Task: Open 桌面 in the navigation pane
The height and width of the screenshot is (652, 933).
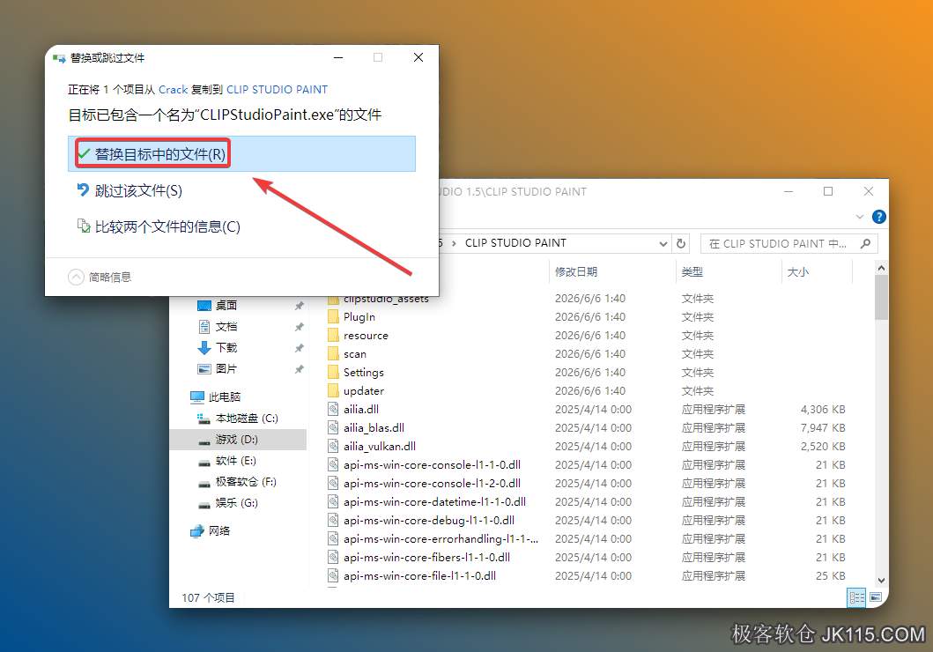Action: [226, 305]
